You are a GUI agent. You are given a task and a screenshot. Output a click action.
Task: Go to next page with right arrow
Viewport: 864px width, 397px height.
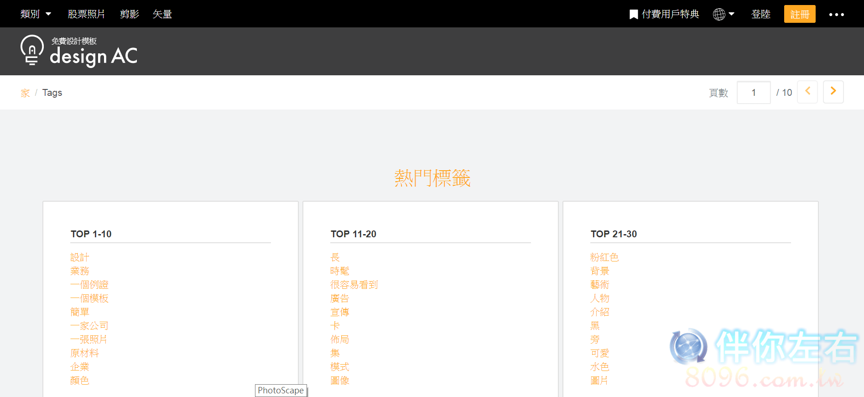(x=833, y=92)
